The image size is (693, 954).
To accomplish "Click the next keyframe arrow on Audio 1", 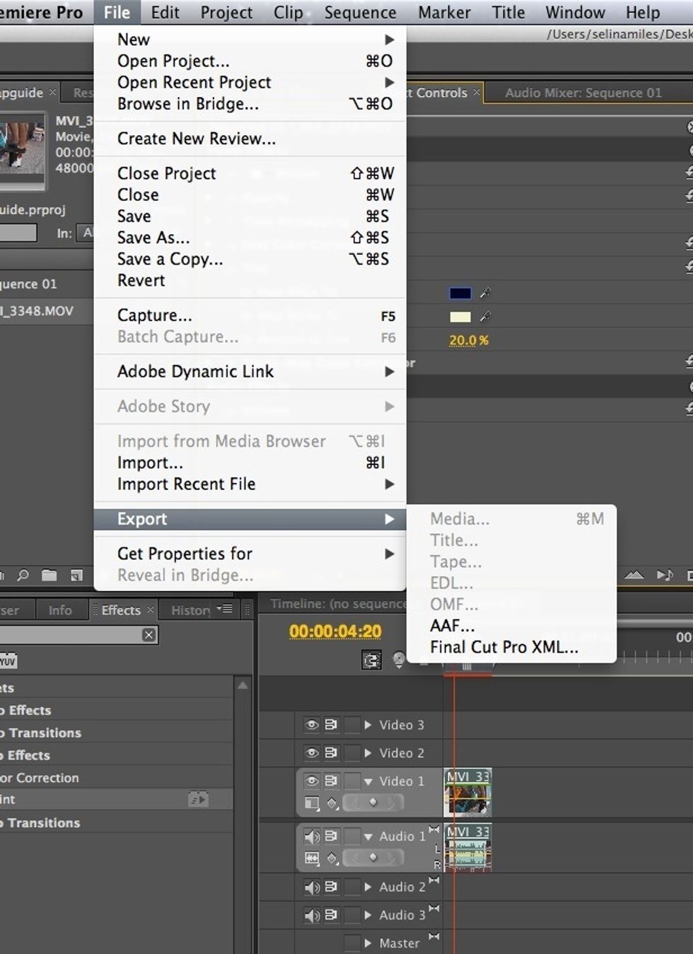I will [390, 857].
